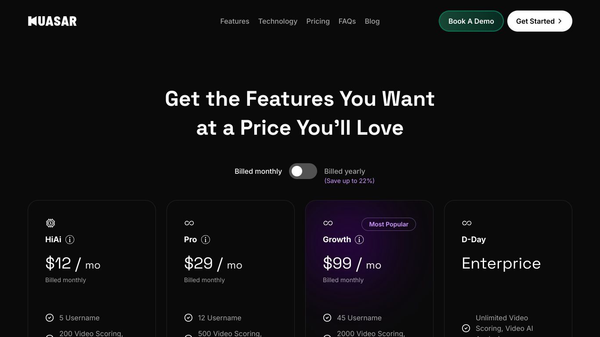Click the Most Popular badge
600x337 pixels.
(x=389, y=224)
